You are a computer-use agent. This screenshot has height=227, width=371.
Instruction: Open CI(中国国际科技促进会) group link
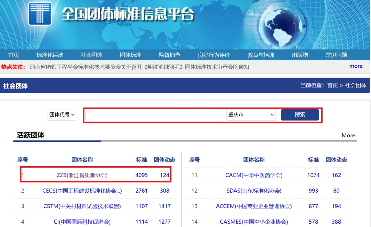click(82, 222)
